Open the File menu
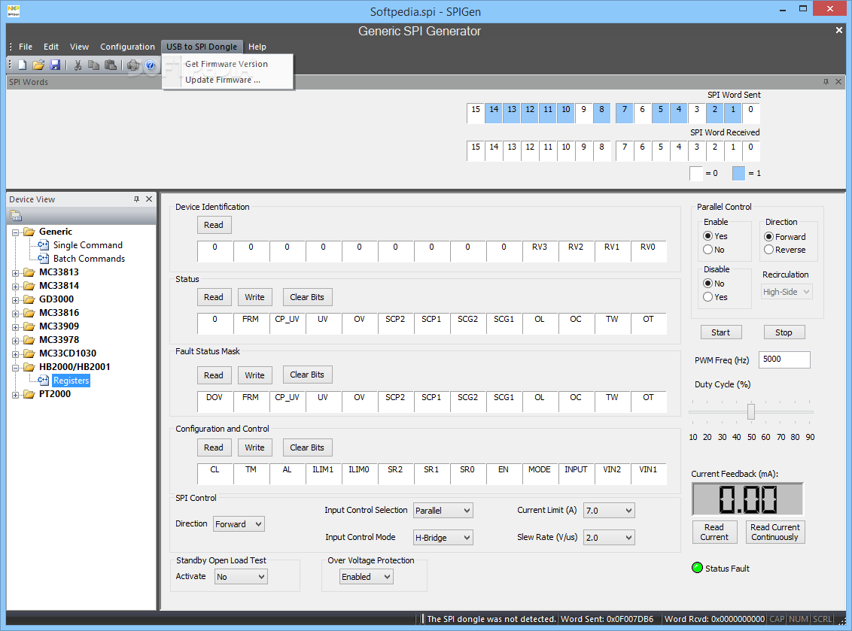The image size is (852, 631). 26,47
